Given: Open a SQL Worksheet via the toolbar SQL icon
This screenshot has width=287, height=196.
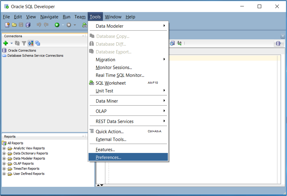Looking at the screenshot, I should click(x=84, y=25).
